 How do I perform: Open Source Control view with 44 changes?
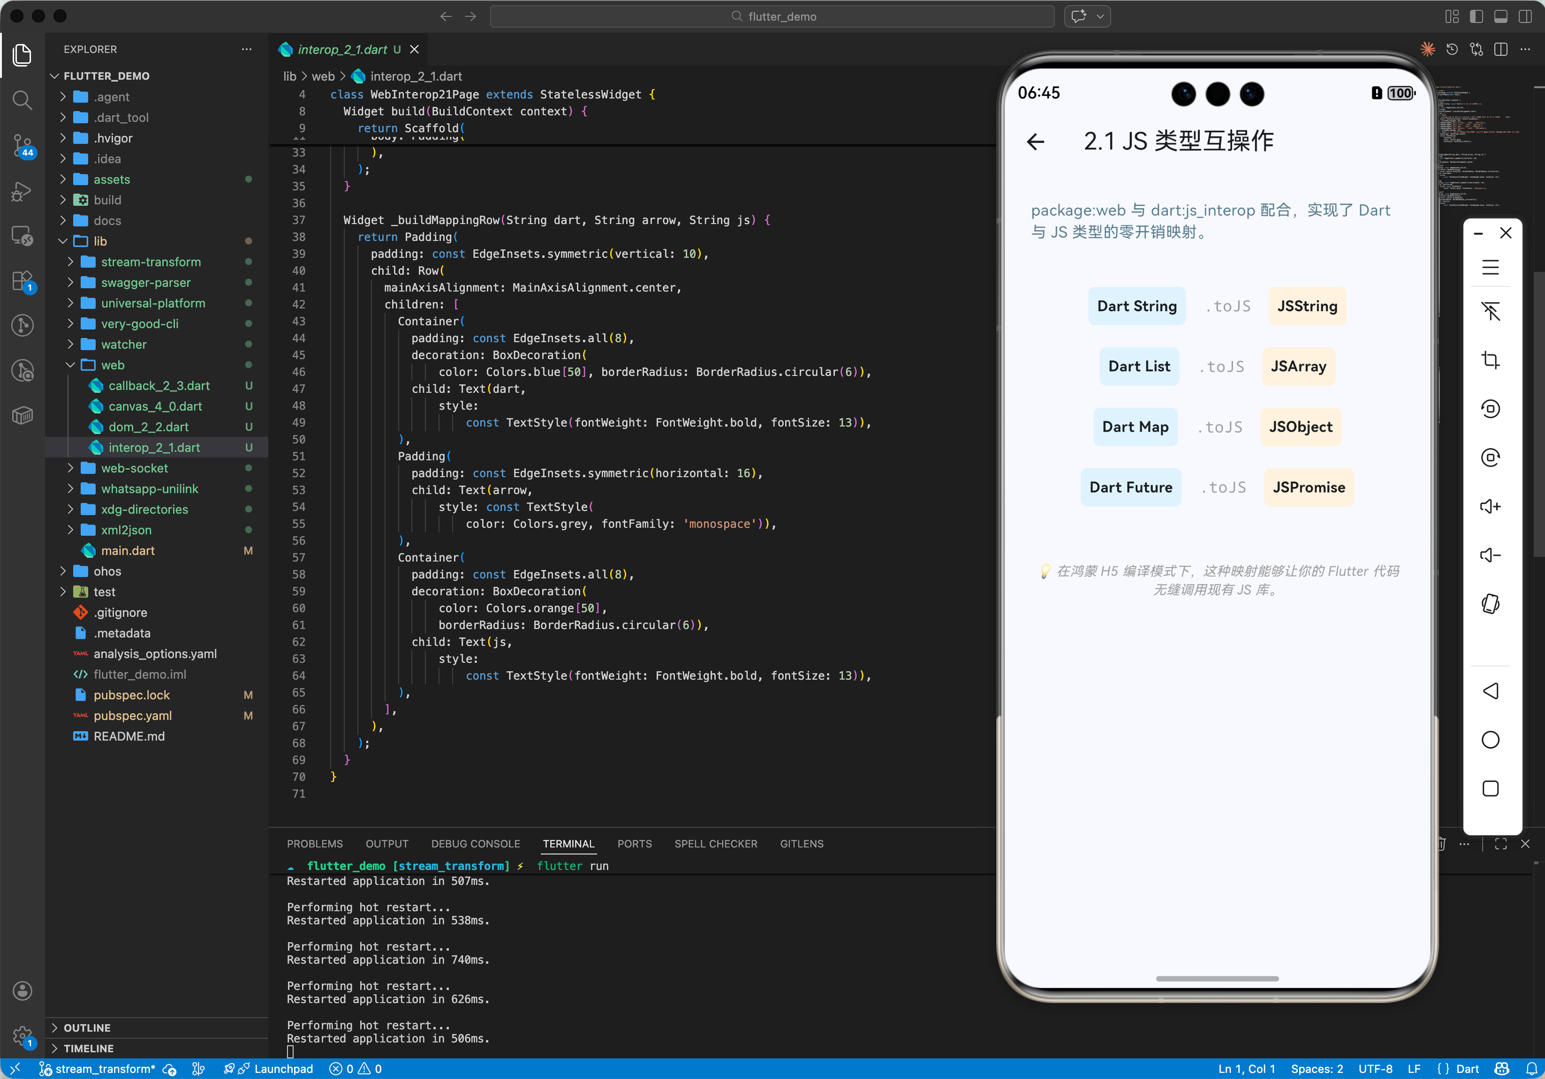[x=22, y=144]
